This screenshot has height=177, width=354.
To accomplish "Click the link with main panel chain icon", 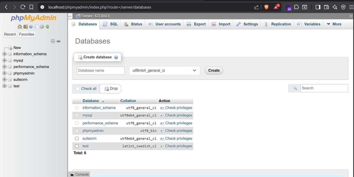I will (58, 41).
